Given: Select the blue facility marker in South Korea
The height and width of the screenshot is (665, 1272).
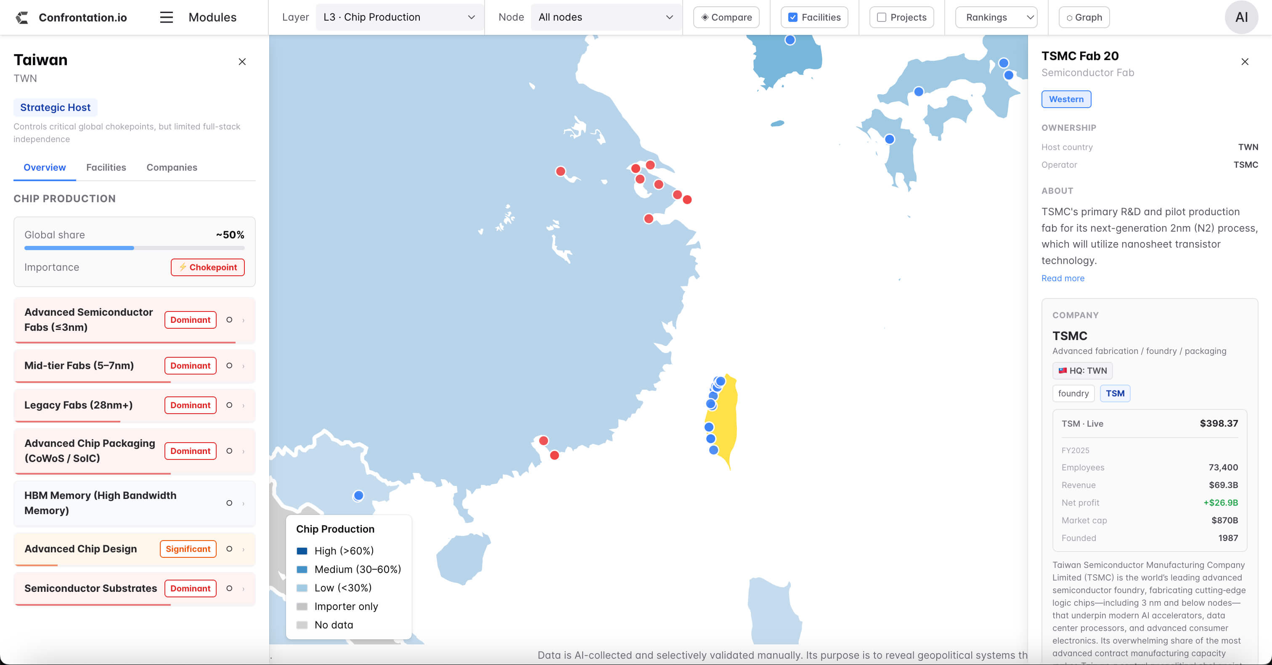Looking at the screenshot, I should [790, 40].
